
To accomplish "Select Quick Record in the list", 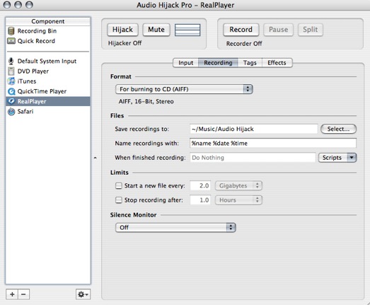I will pyautogui.click(x=48, y=41).
